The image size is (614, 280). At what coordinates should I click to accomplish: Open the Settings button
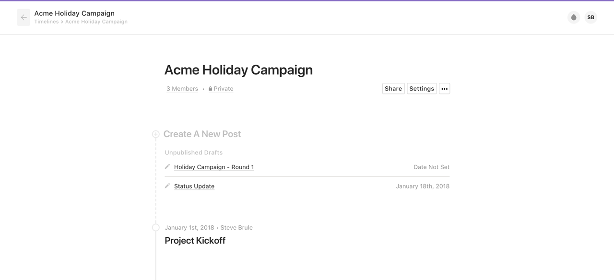[x=422, y=89]
